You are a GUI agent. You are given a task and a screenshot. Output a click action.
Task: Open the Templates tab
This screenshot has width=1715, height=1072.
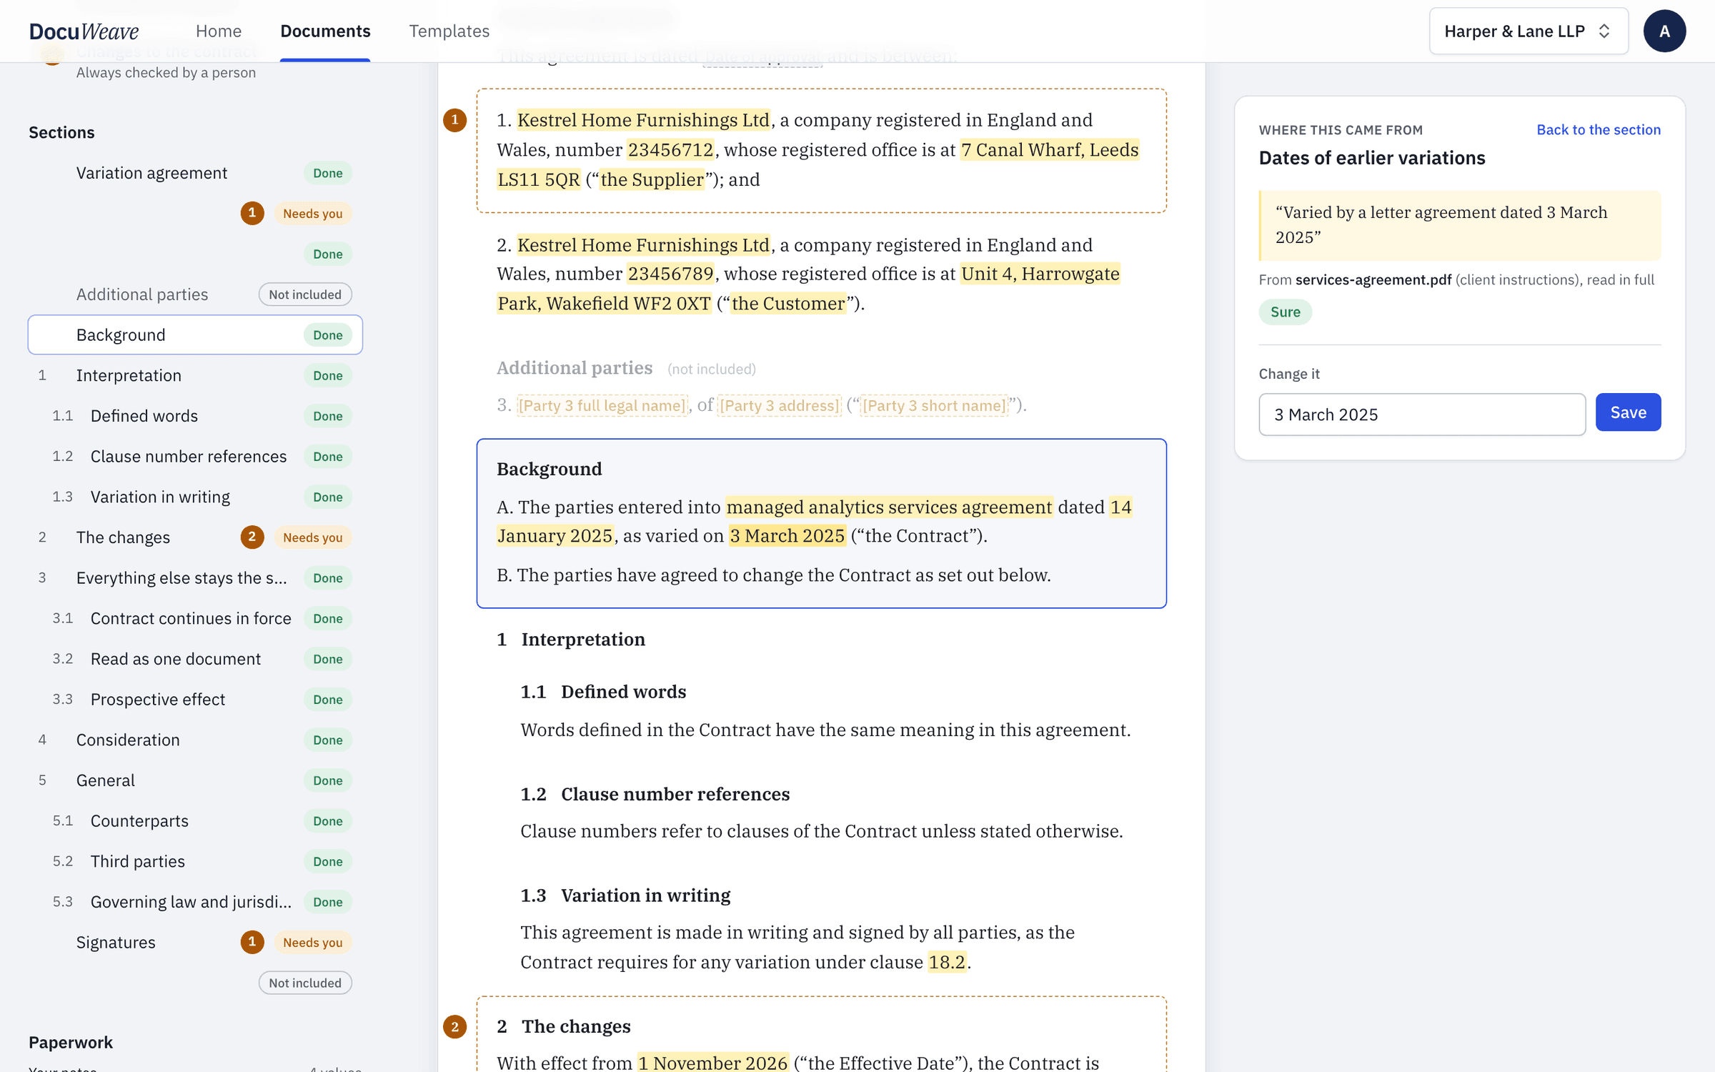pyautogui.click(x=449, y=31)
